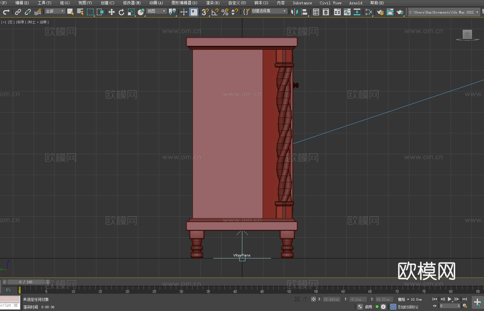
Task: Toggle 3D Snaps
Action: click(205, 12)
